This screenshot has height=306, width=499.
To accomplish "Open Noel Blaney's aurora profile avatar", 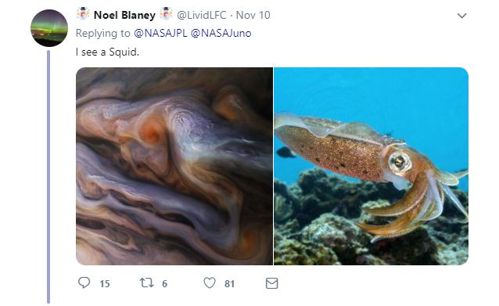I will (x=49, y=28).
